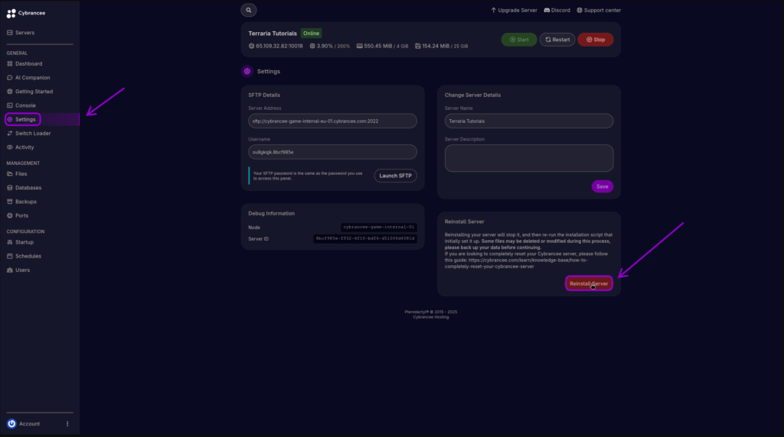Screen dimensions: 784x437
Task: Select the Node value cybrancee-game-internal-01
Action: 379,227
